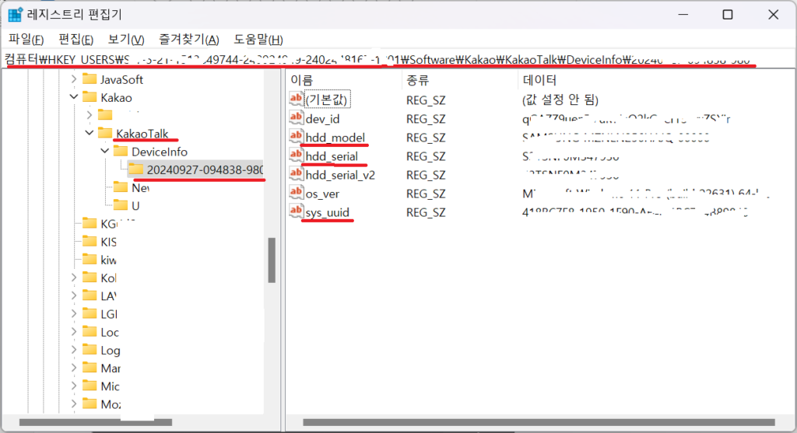Click the Registry Editor title bar app icon
The width and height of the screenshot is (797, 433).
15,15
